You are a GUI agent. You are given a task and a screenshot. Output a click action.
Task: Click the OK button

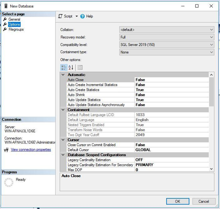pos(178,201)
